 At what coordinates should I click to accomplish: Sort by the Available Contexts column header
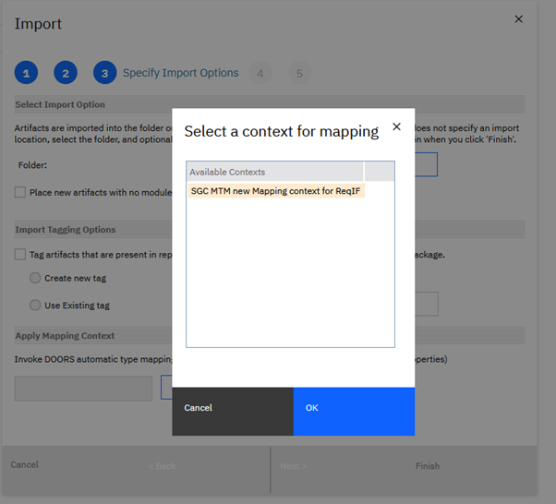pos(275,172)
